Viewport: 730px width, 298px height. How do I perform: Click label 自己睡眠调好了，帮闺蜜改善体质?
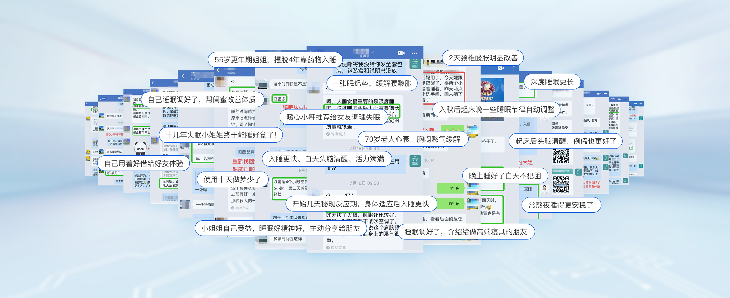coord(202,99)
